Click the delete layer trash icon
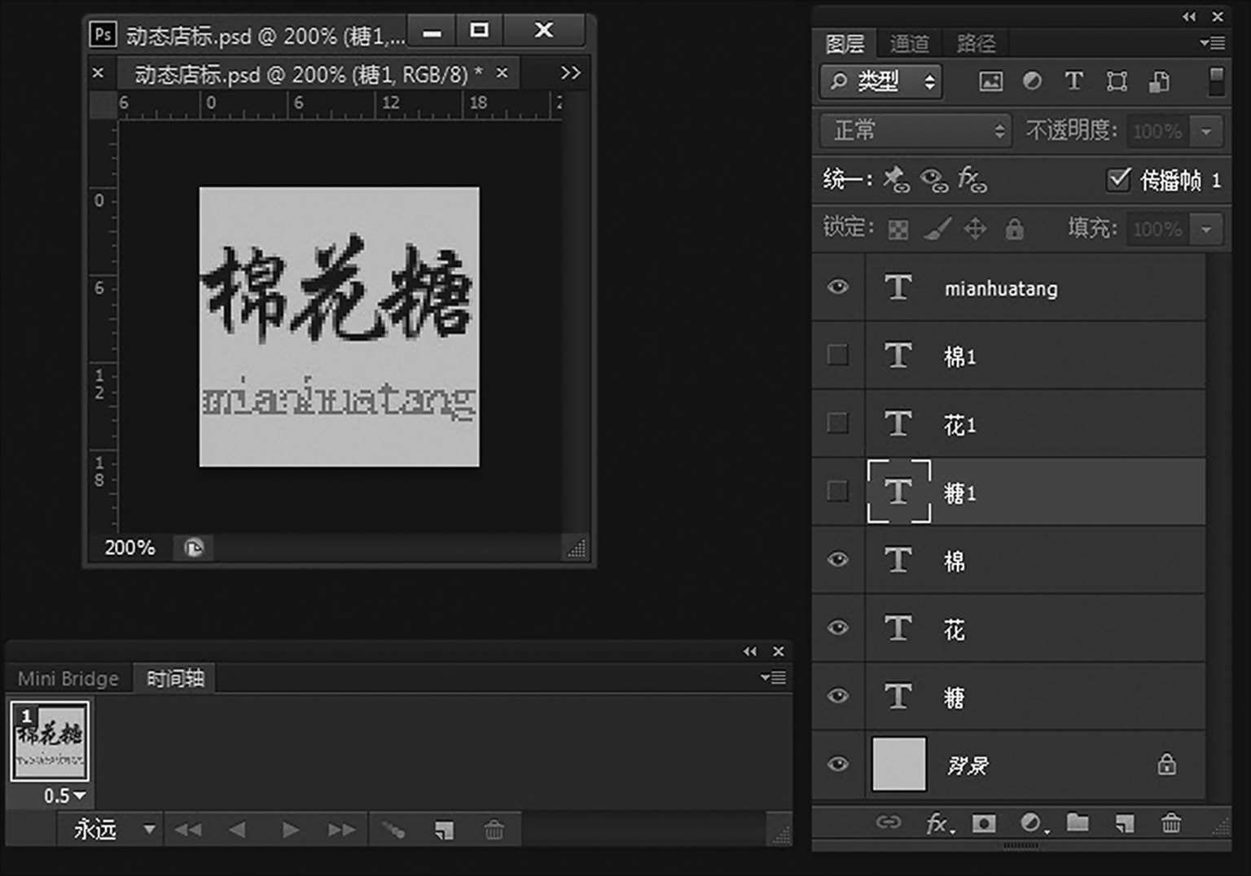Screen dimensions: 1251x876 point(1170,823)
